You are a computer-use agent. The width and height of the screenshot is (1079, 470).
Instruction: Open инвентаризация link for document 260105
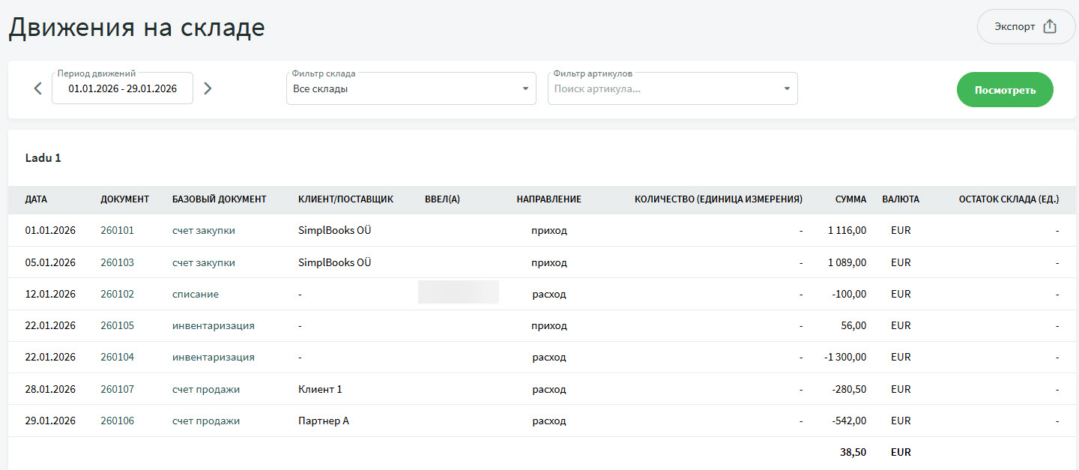(x=213, y=326)
